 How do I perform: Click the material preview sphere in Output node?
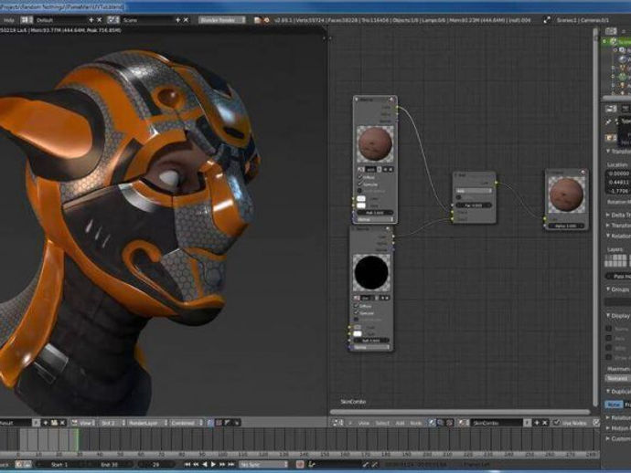(x=566, y=196)
